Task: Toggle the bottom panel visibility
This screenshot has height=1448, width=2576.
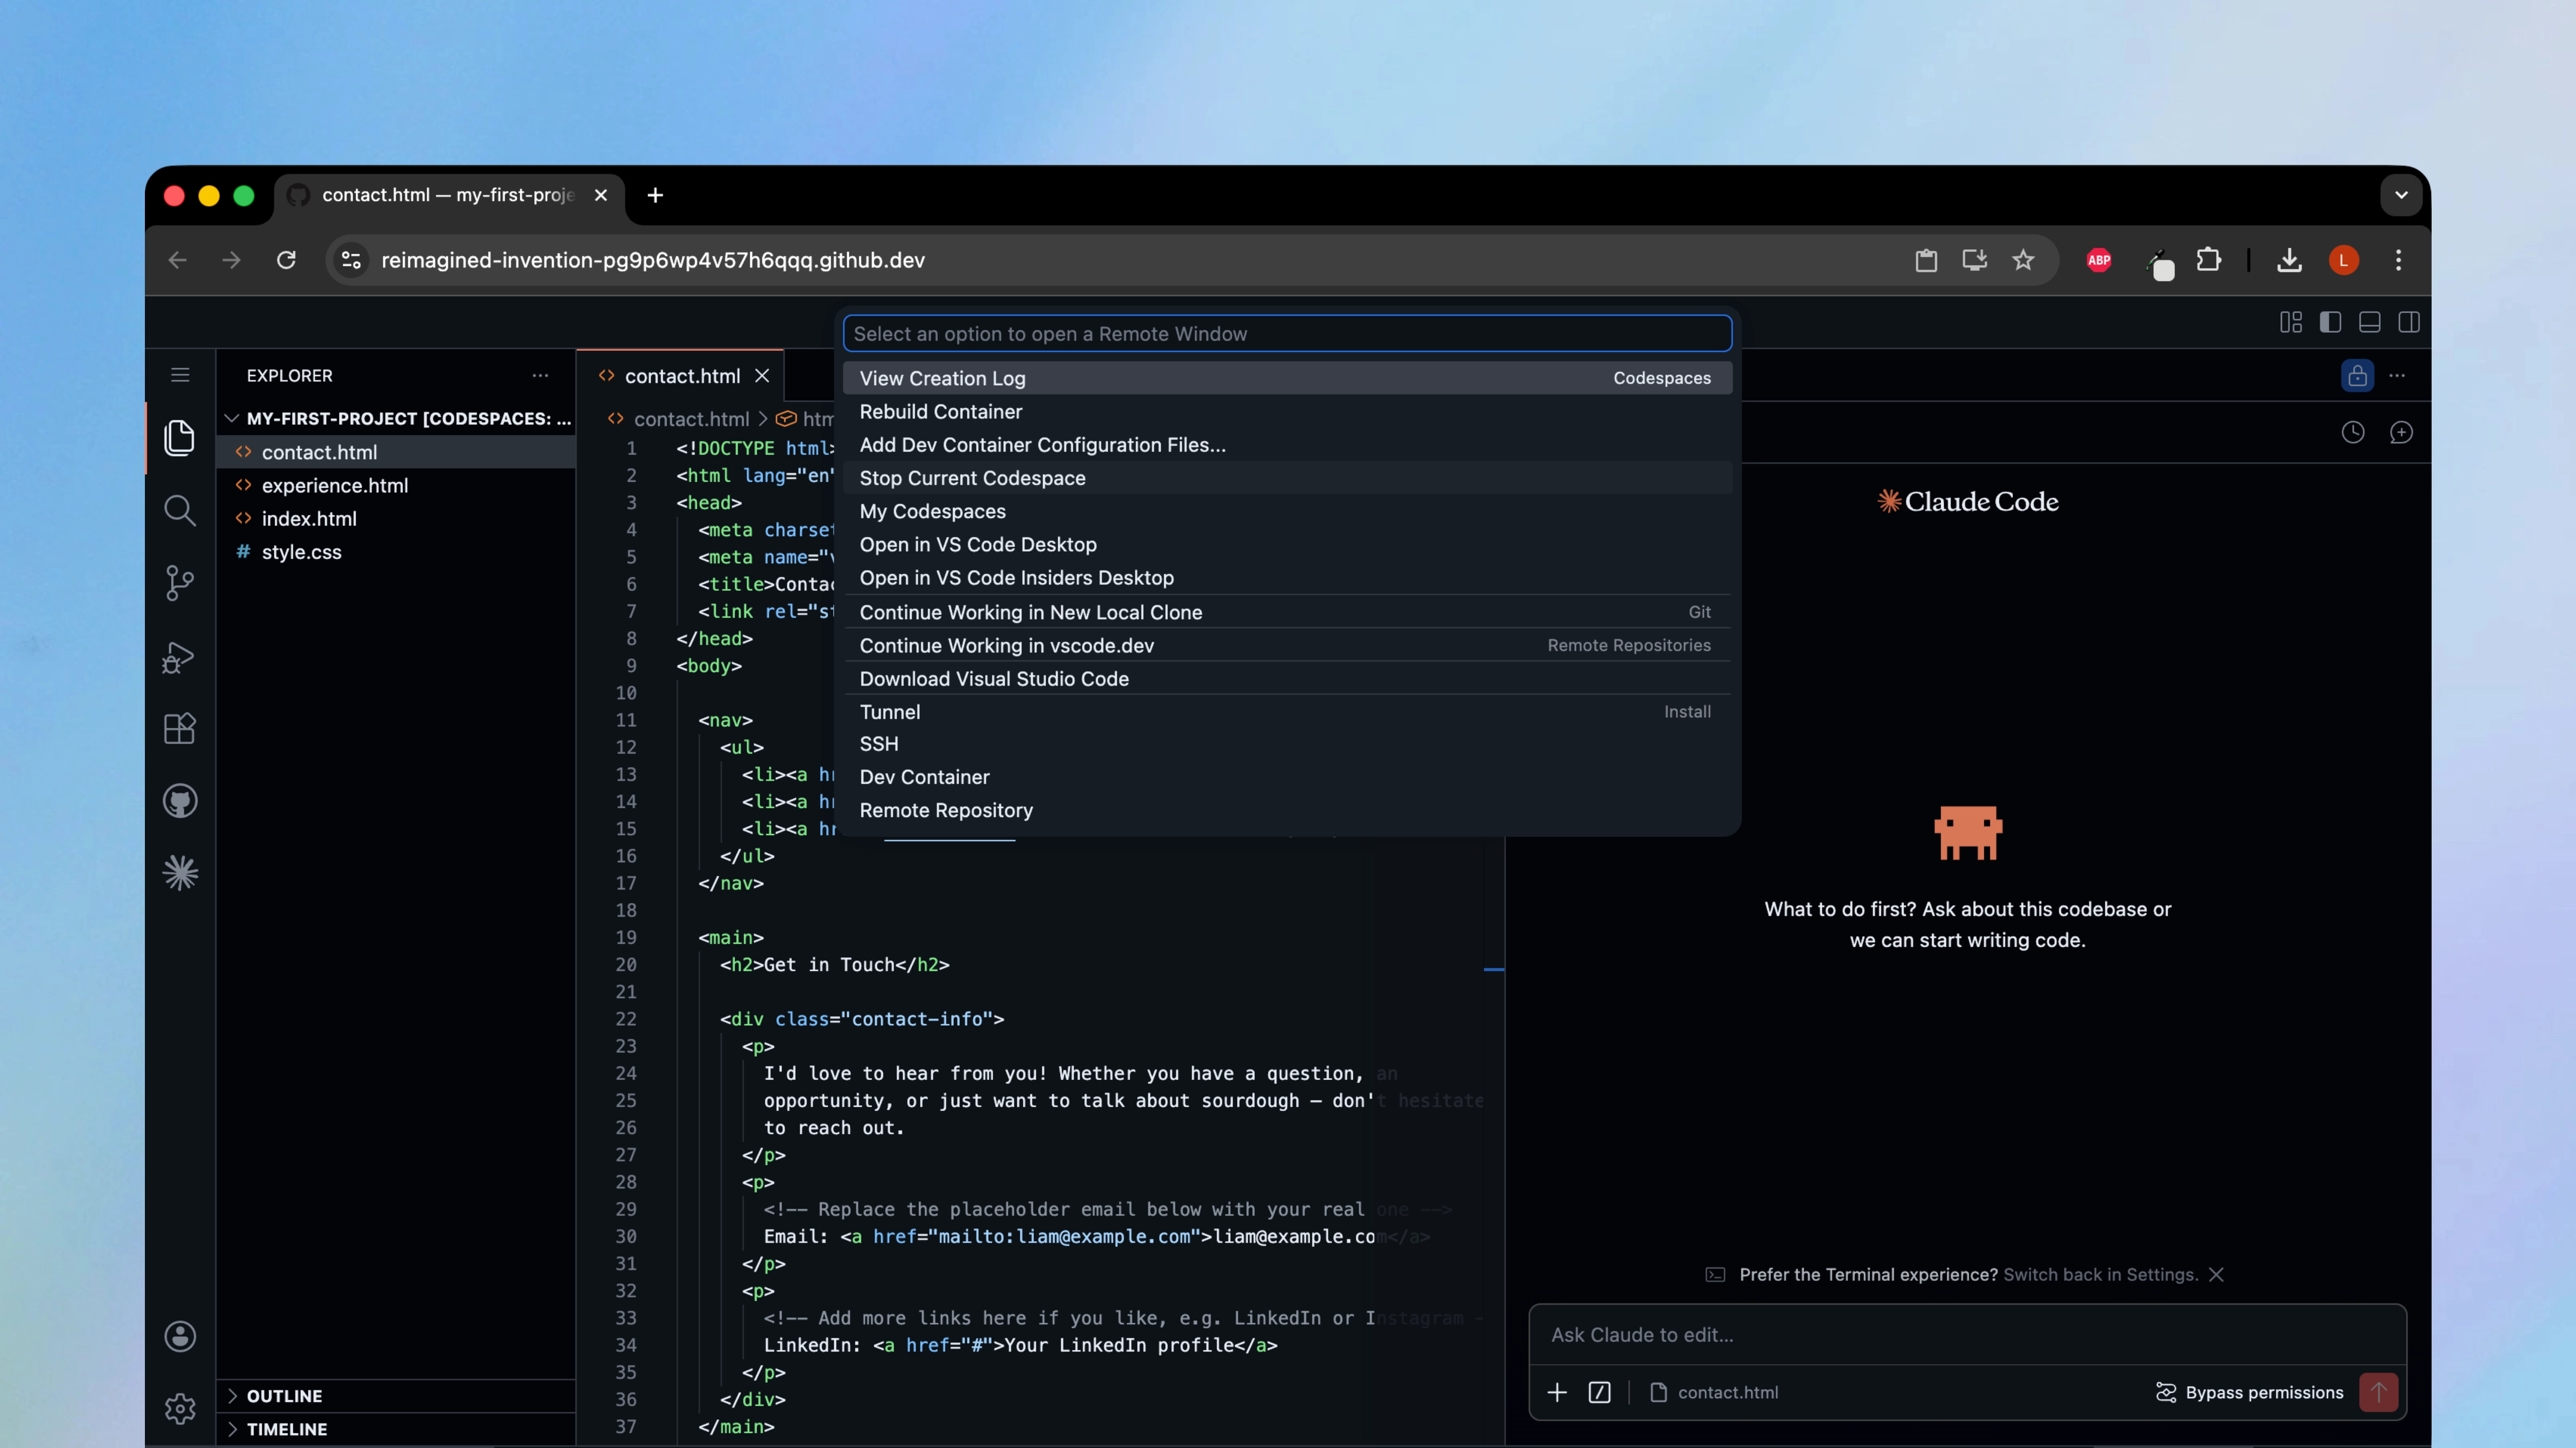Action: (2369, 322)
